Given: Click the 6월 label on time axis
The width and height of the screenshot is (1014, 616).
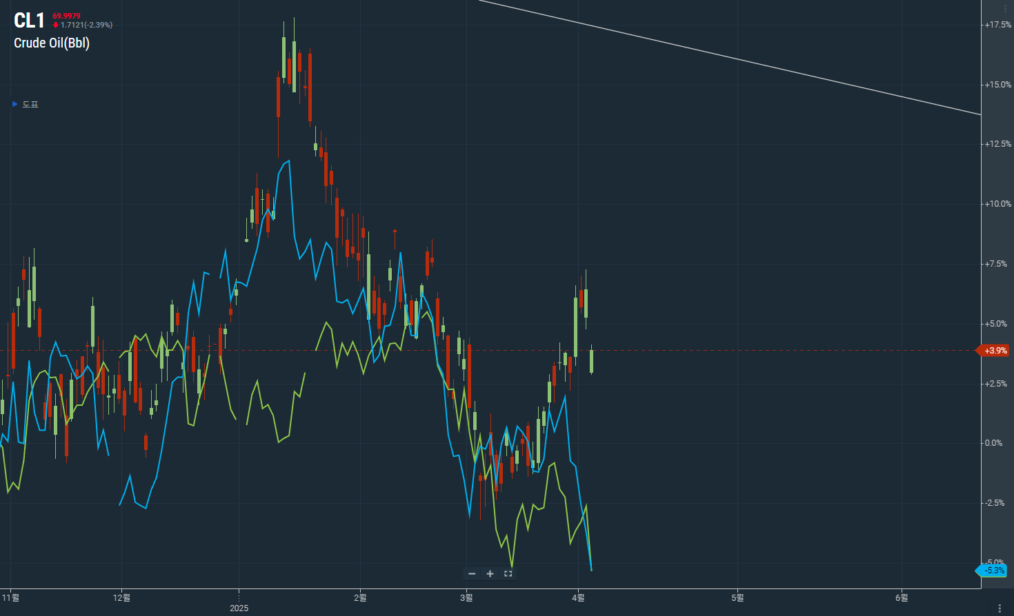Looking at the screenshot, I should click(x=901, y=597).
